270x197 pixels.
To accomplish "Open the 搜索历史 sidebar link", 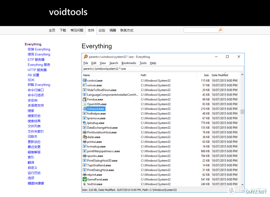I will (x=34, y=116).
